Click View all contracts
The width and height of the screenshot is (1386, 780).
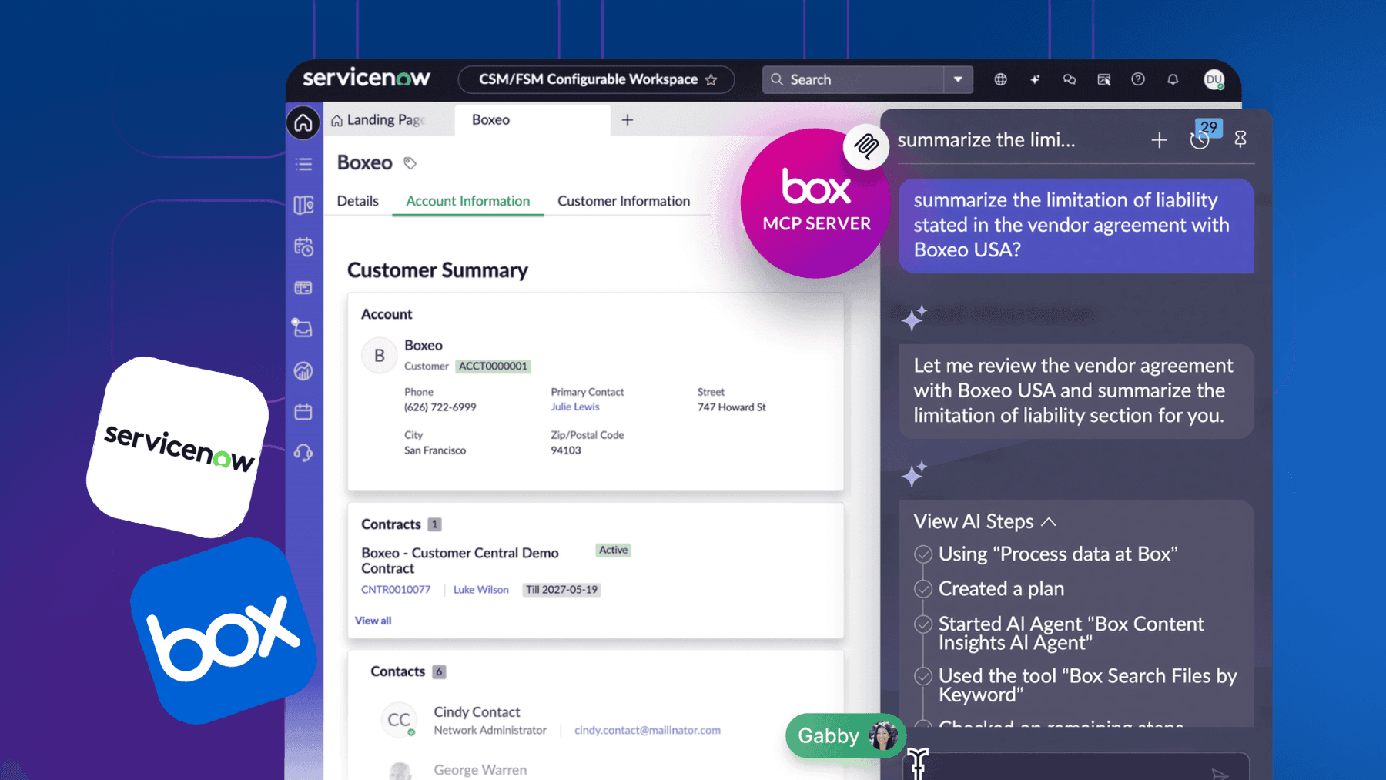click(373, 621)
